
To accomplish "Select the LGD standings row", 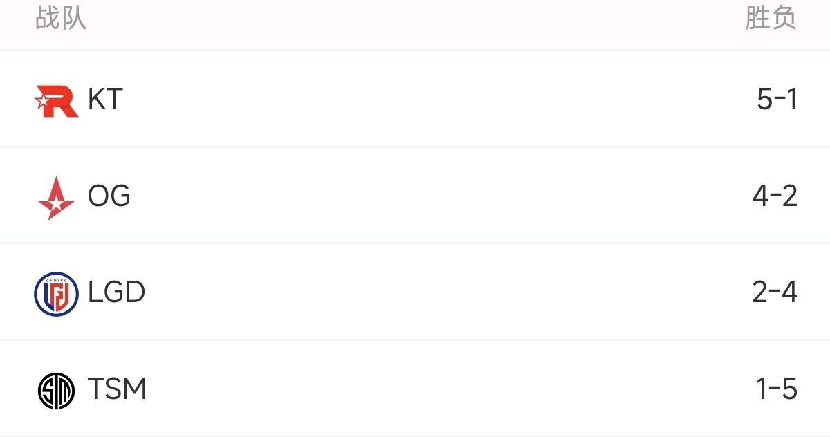I will [x=415, y=292].
